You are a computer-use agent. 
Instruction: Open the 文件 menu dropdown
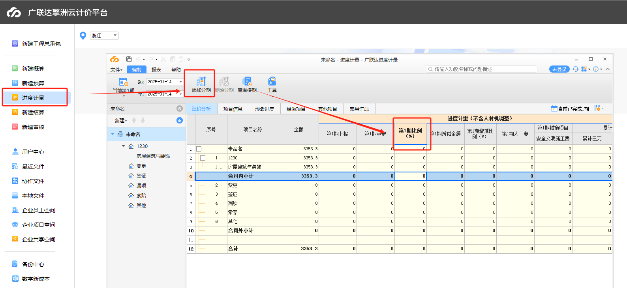coord(116,69)
